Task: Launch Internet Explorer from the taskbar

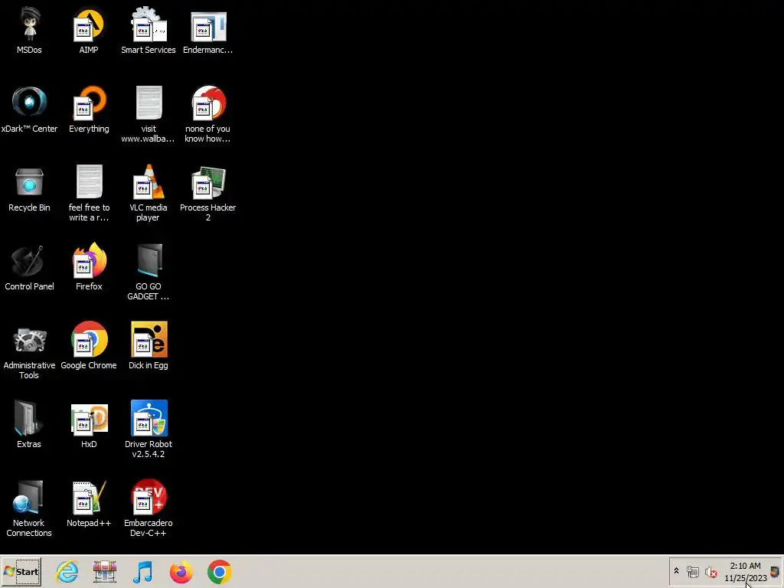Action: coord(67,572)
